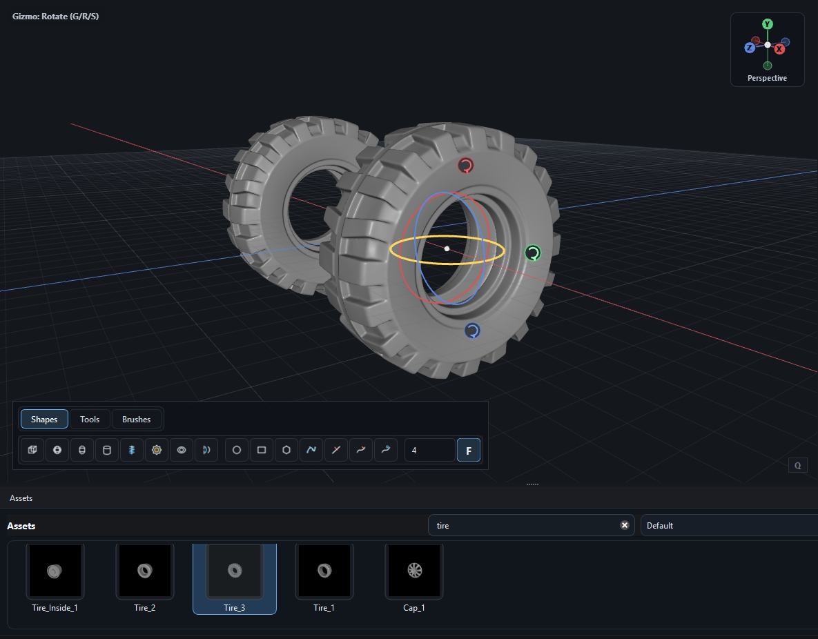Click the Q button in viewport corner

click(x=798, y=466)
